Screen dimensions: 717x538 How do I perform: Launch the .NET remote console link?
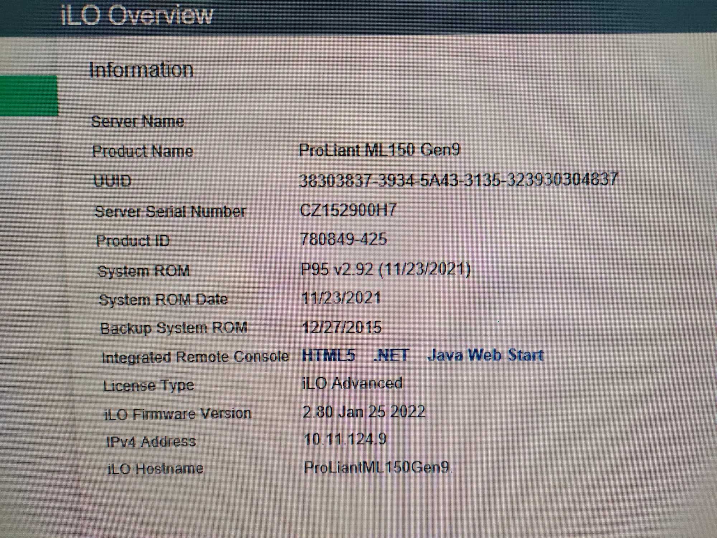pos(391,355)
